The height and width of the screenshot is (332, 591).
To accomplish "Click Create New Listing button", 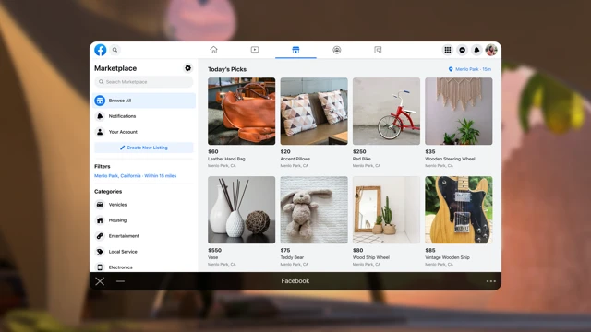I will click(x=144, y=148).
